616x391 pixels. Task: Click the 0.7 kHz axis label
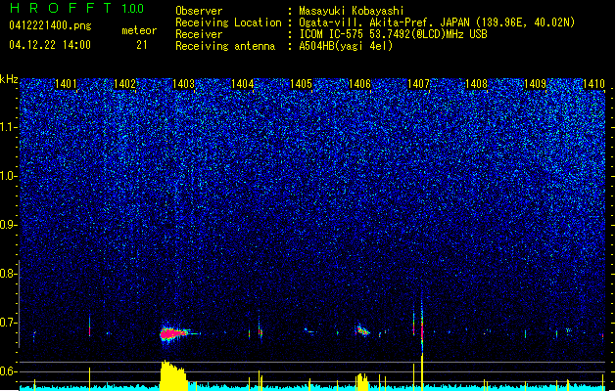pos(8,323)
